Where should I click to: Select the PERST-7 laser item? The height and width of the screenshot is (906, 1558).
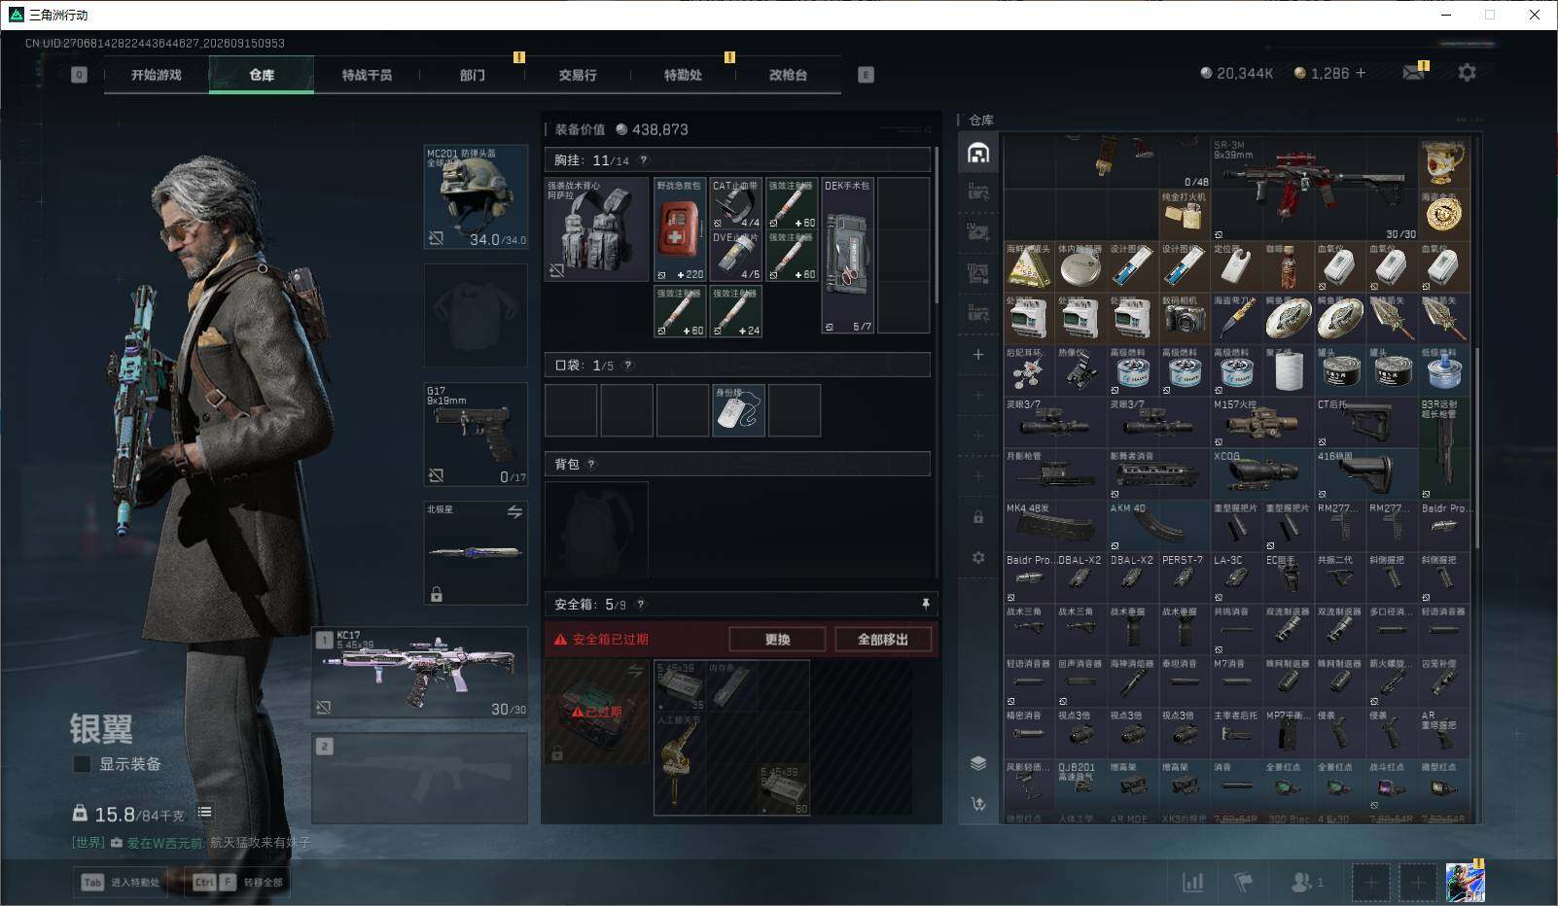[1185, 577]
